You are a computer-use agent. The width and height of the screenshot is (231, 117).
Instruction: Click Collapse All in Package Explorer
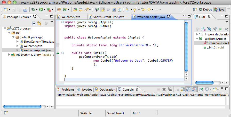pos(34,23)
